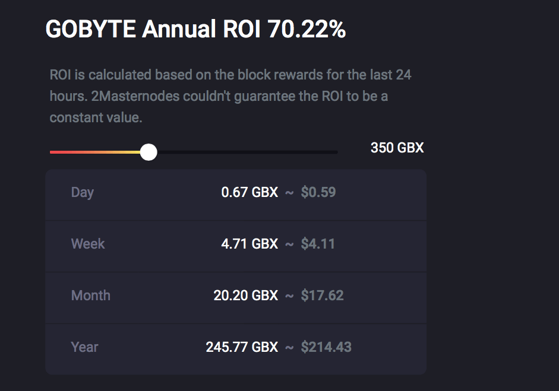Click the $214.43 yearly dollar value
The height and width of the screenshot is (391, 559).
[x=326, y=347]
